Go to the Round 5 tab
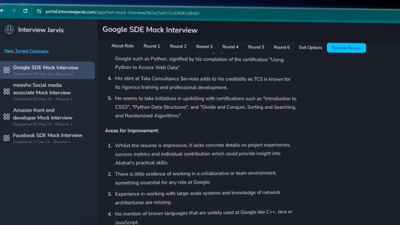Screen dimensions: 400x225 coord(256,47)
